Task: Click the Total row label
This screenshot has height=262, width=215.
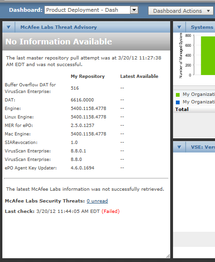Action: pos(182,109)
